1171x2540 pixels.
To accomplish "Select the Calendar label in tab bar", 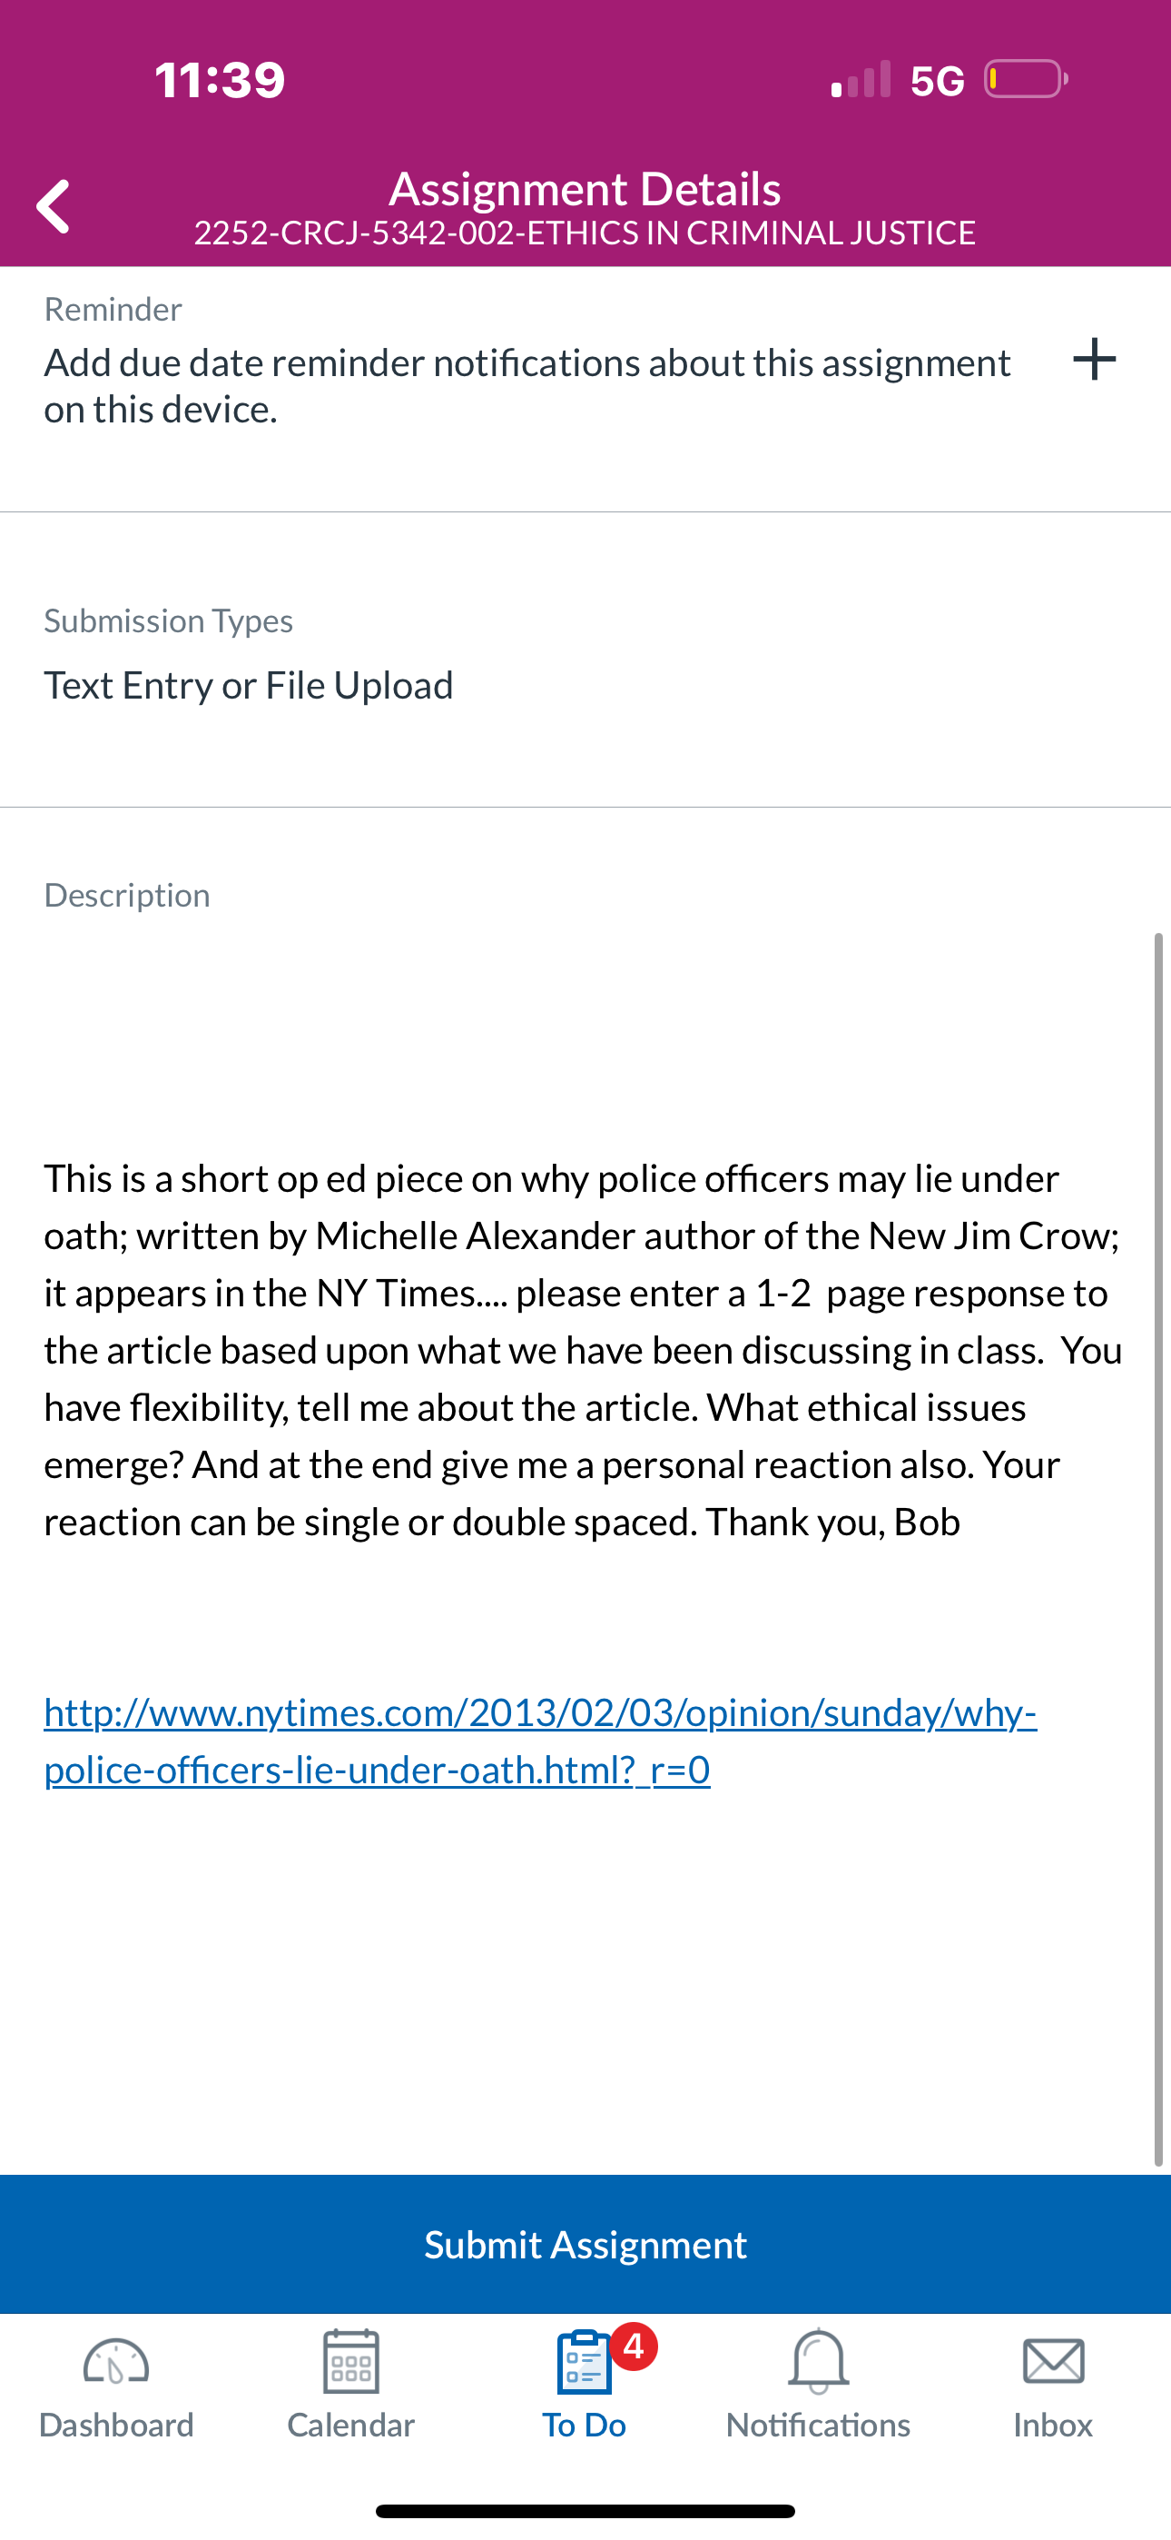I will tap(351, 2425).
